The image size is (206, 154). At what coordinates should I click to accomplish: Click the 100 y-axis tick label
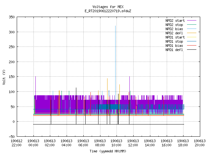pos(12,92)
